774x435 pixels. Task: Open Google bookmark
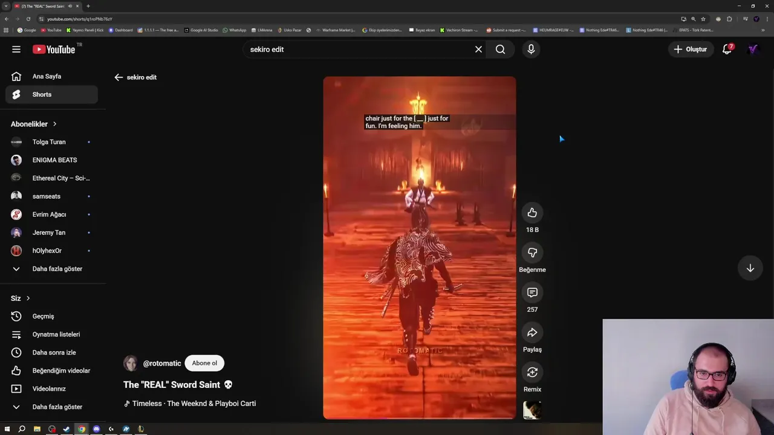tap(27, 30)
